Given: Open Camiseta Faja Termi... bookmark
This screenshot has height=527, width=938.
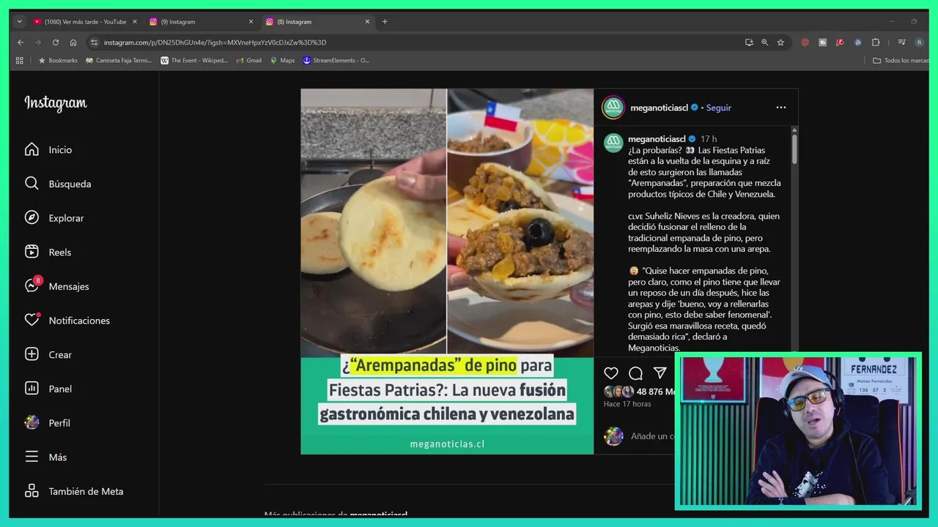Looking at the screenshot, I should (x=119, y=61).
